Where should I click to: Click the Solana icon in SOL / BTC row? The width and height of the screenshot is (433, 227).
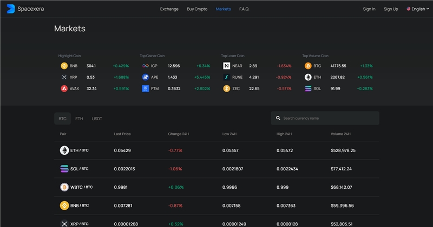pyautogui.click(x=64, y=169)
